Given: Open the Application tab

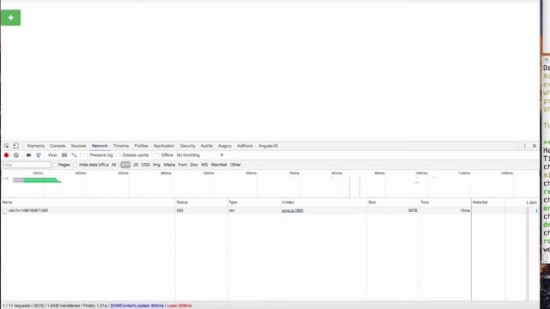Looking at the screenshot, I should [x=164, y=146].
